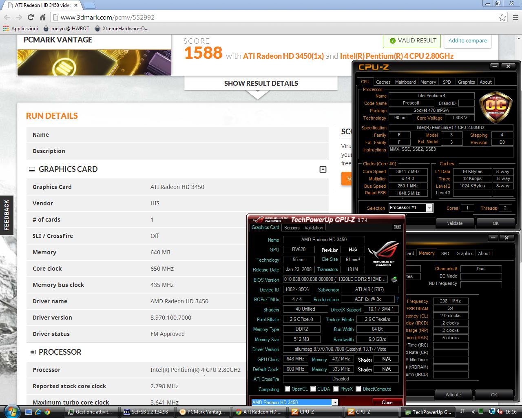The image size is (522, 418).
Task: Open the Applicazioni apps shortcut
Action: [20, 29]
